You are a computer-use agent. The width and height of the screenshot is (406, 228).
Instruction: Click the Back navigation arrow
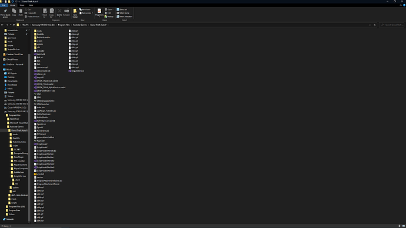[2, 25]
